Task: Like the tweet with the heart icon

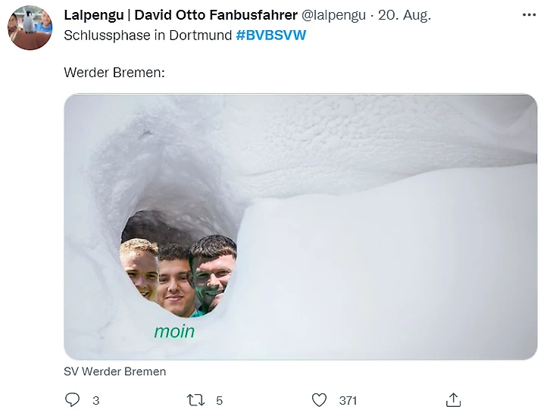Action: point(319,400)
